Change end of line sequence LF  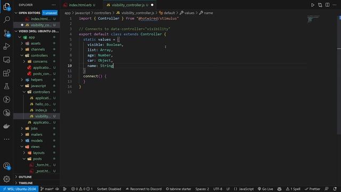(228, 189)
